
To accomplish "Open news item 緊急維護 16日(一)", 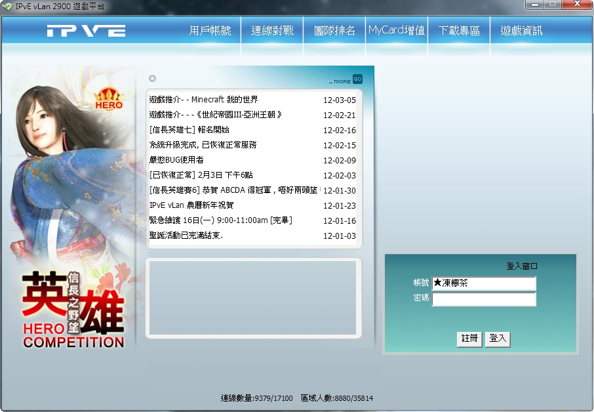I will [x=220, y=220].
